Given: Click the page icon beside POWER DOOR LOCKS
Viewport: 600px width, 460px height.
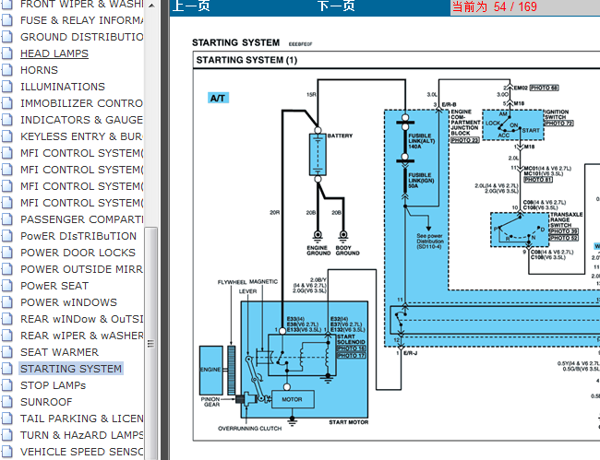Looking at the screenshot, I should 6,253.
